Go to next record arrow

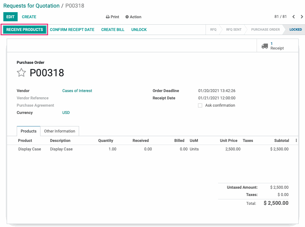[302, 17]
